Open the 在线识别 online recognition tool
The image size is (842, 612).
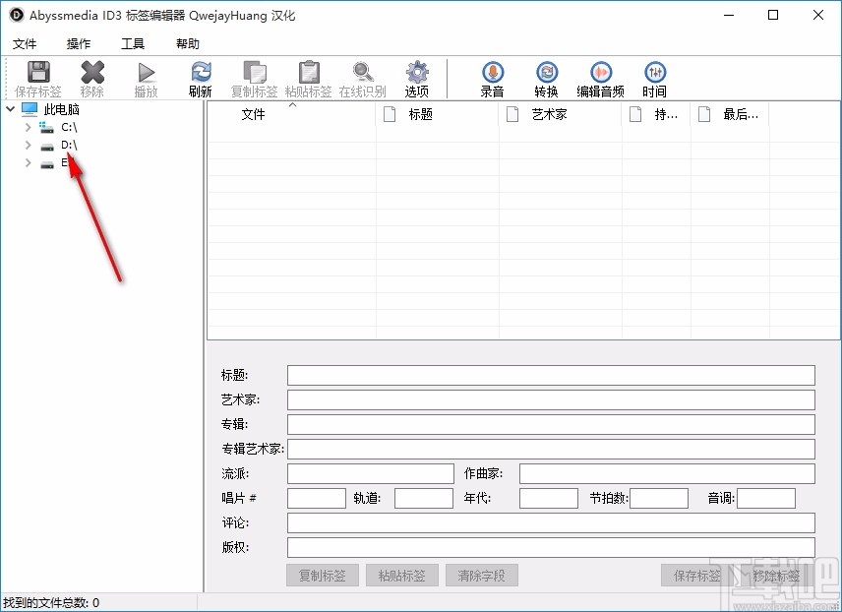(x=362, y=74)
